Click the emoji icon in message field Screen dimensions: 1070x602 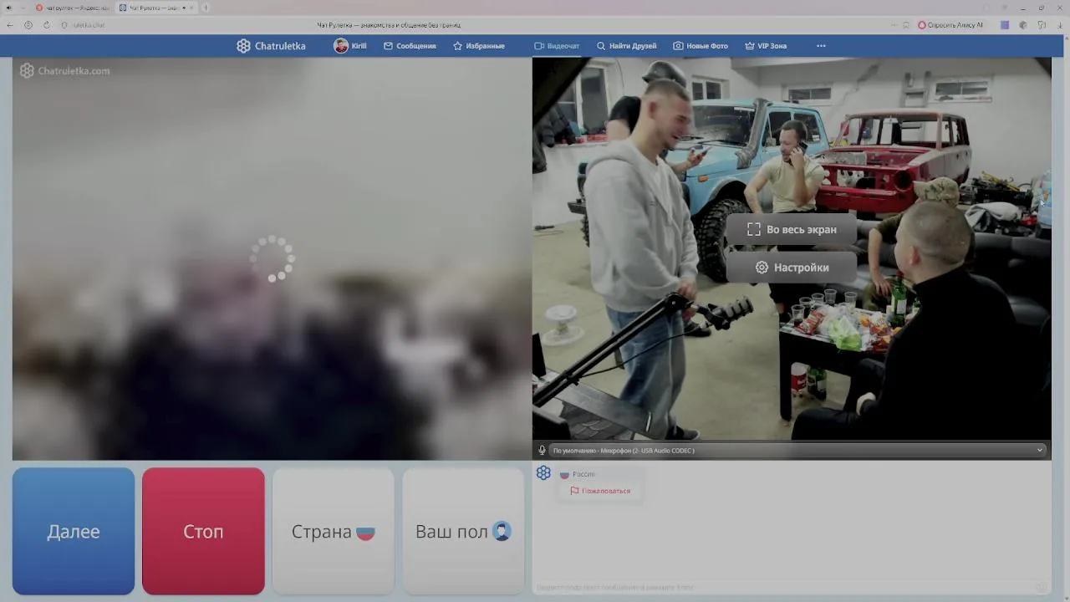tap(1041, 587)
